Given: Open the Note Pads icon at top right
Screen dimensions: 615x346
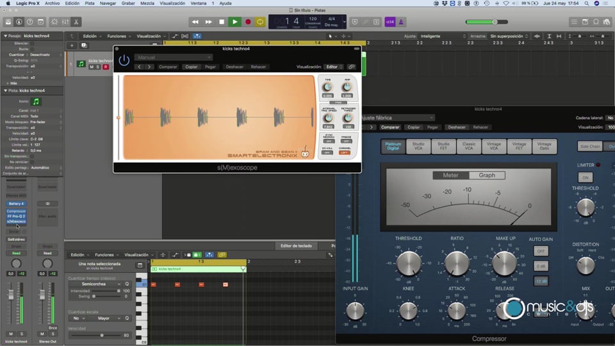Looking at the screenshot, I should pyautogui.click(x=585, y=22).
